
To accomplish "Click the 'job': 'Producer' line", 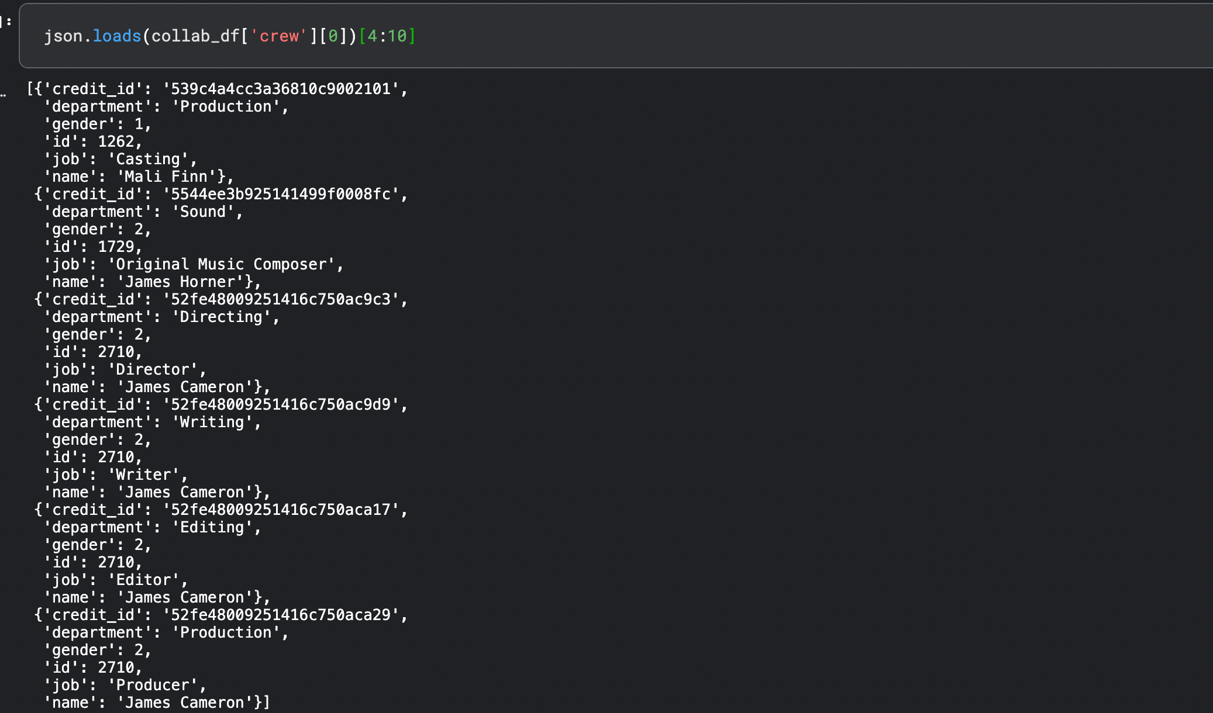I will [125, 685].
